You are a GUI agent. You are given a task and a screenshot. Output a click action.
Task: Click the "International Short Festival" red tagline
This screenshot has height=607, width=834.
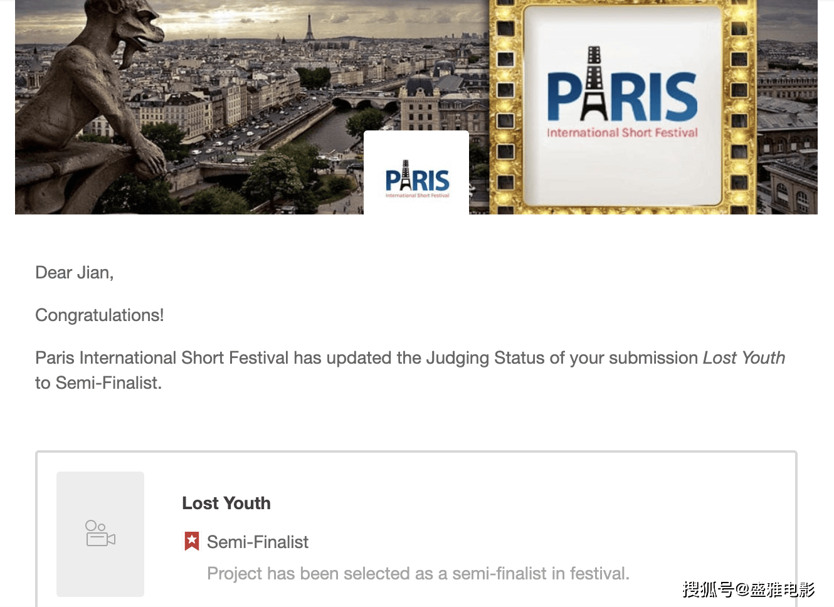click(x=622, y=133)
